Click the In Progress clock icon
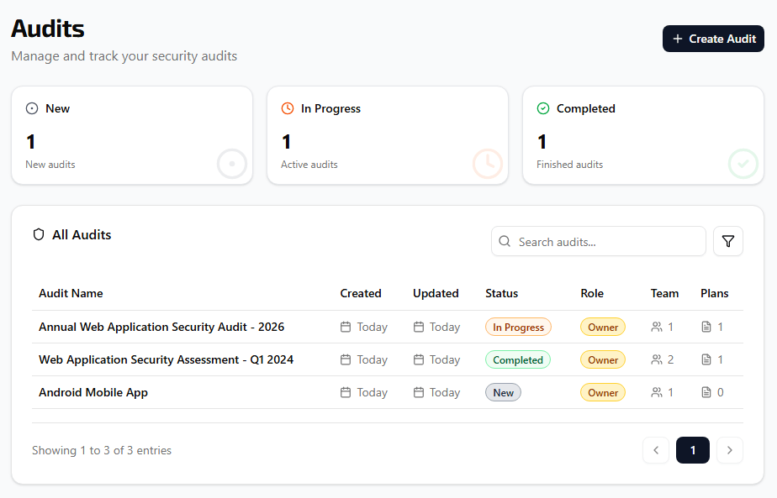 287,107
